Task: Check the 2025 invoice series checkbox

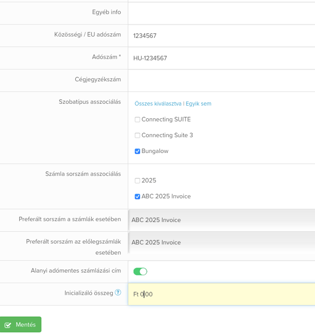Action: coord(137,181)
